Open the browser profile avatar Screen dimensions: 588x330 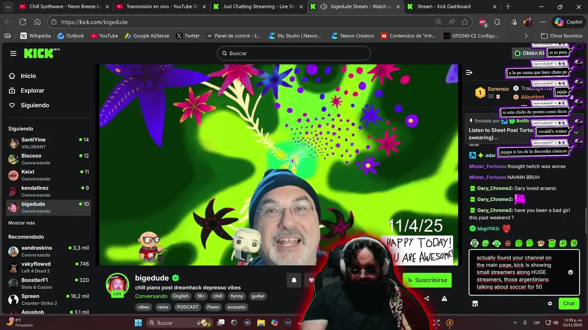coord(528,22)
